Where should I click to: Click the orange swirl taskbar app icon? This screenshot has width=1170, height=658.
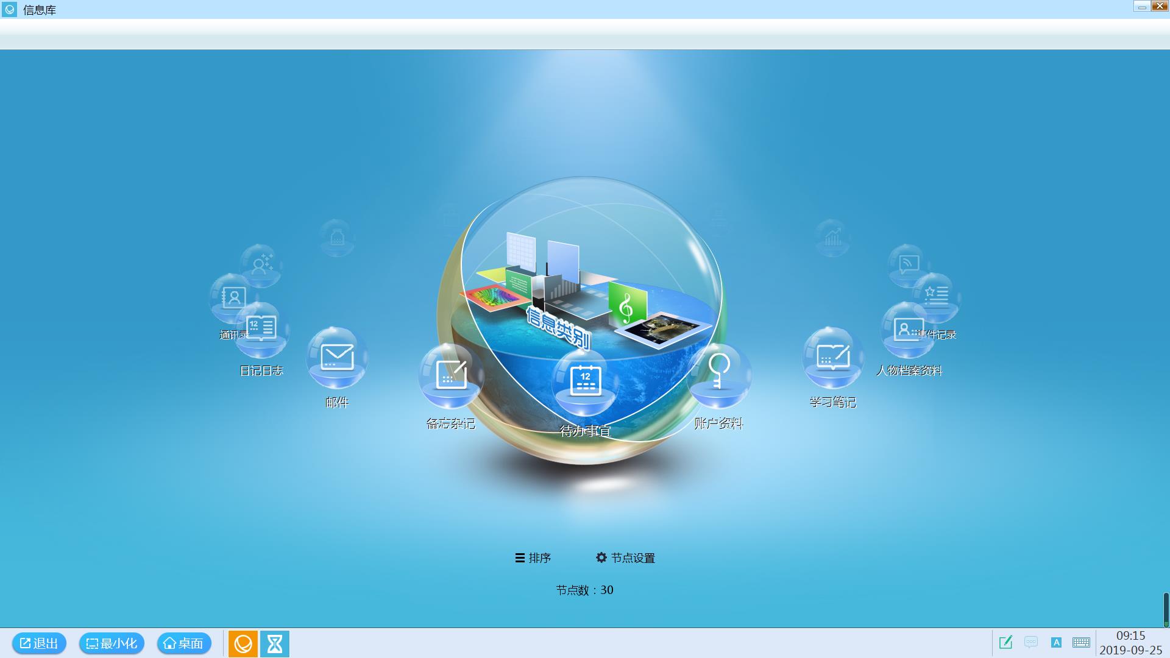(x=243, y=644)
